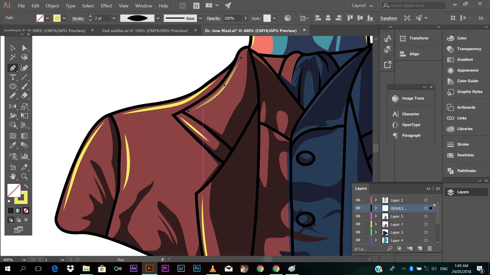Toggle visibility of HIGHLI... layer
490x275 pixels.
pos(358,208)
